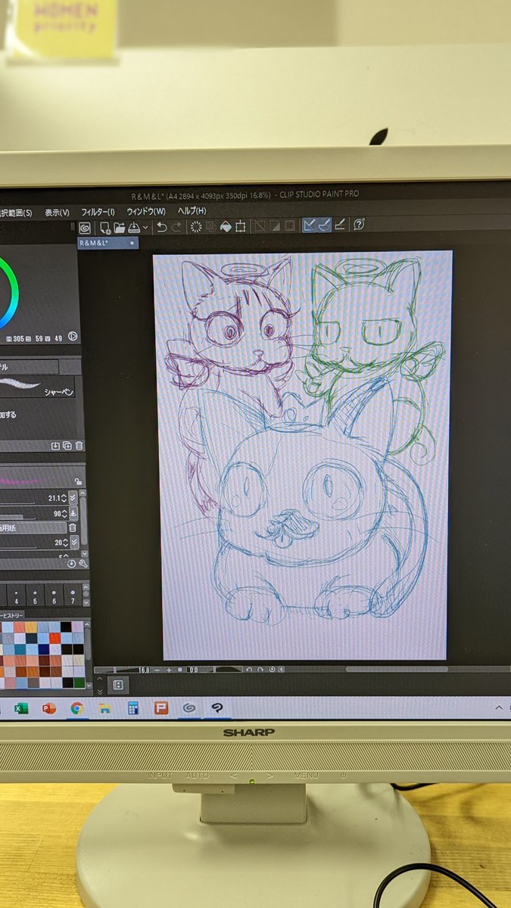Open Calculator from the taskbar
Viewport: 511px width, 908px height.
(x=132, y=708)
